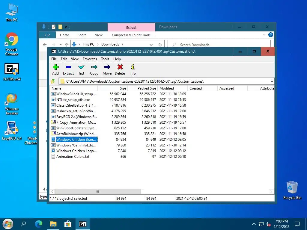Click the Explorer up arrow
Screen dimensions: 307x230
point(67,45)
